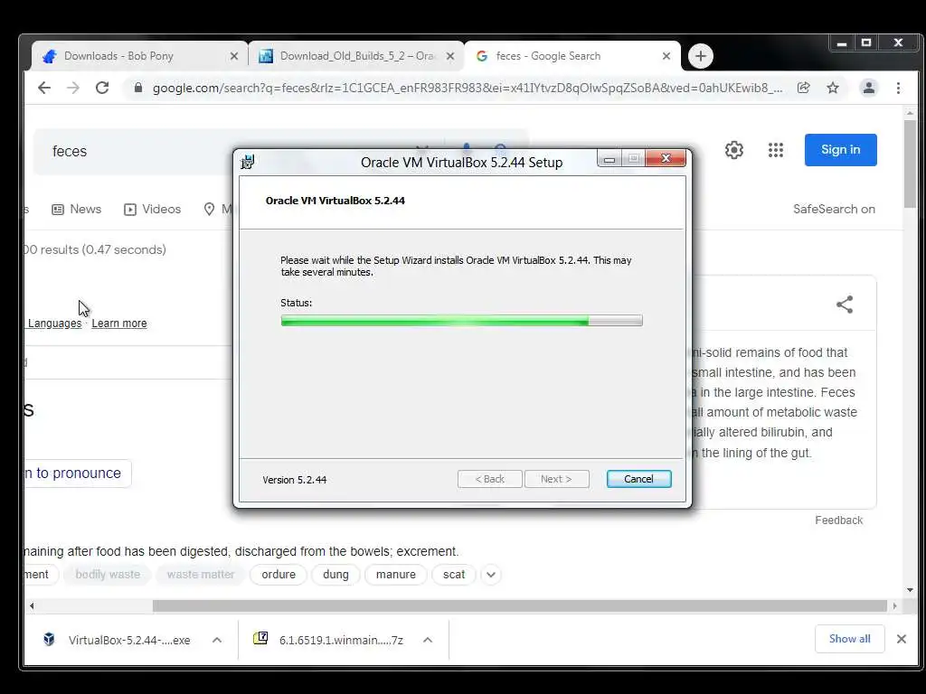Minimize the VirtualBox Setup window

coord(609,159)
